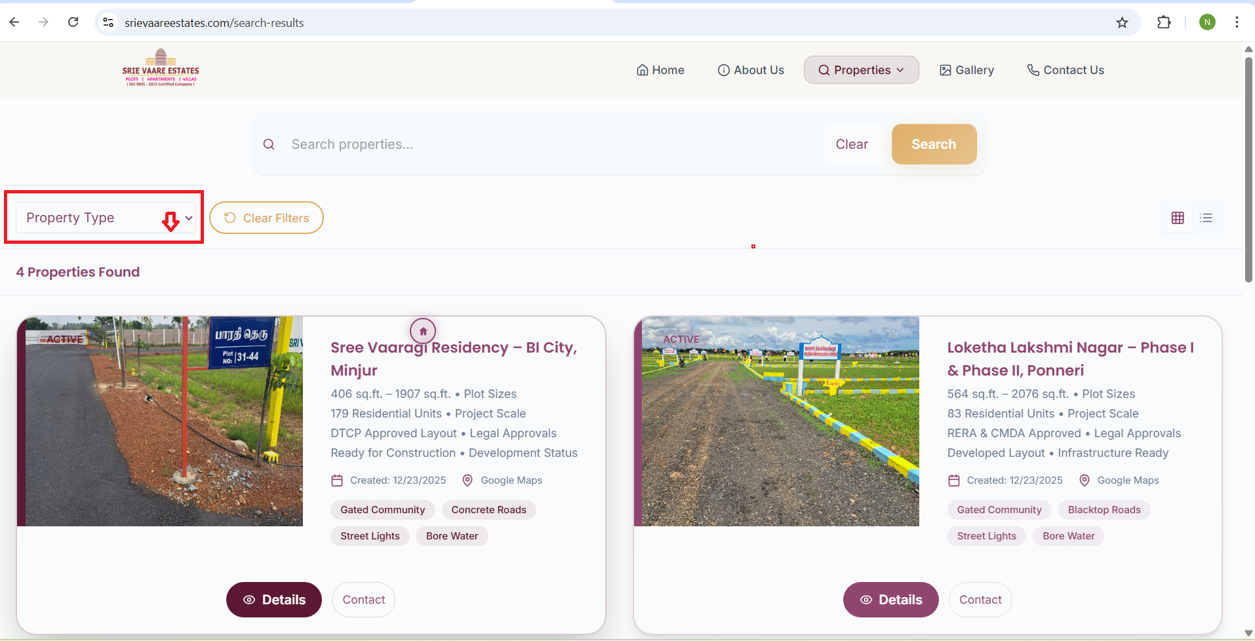Switch to list view layout
The height and width of the screenshot is (641, 1255).
(x=1206, y=218)
